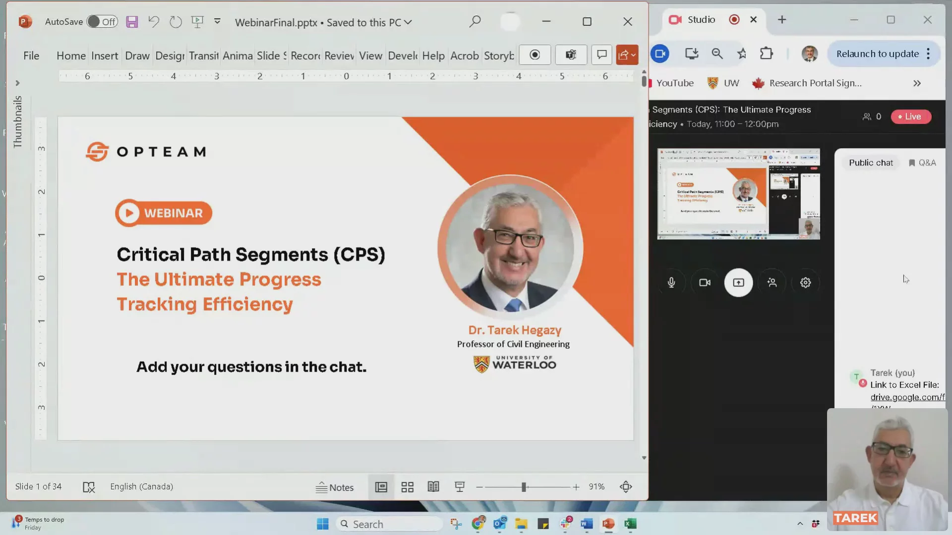Viewport: 952px width, 535px height.
Task: Open the View ribbon tab
Action: click(370, 55)
